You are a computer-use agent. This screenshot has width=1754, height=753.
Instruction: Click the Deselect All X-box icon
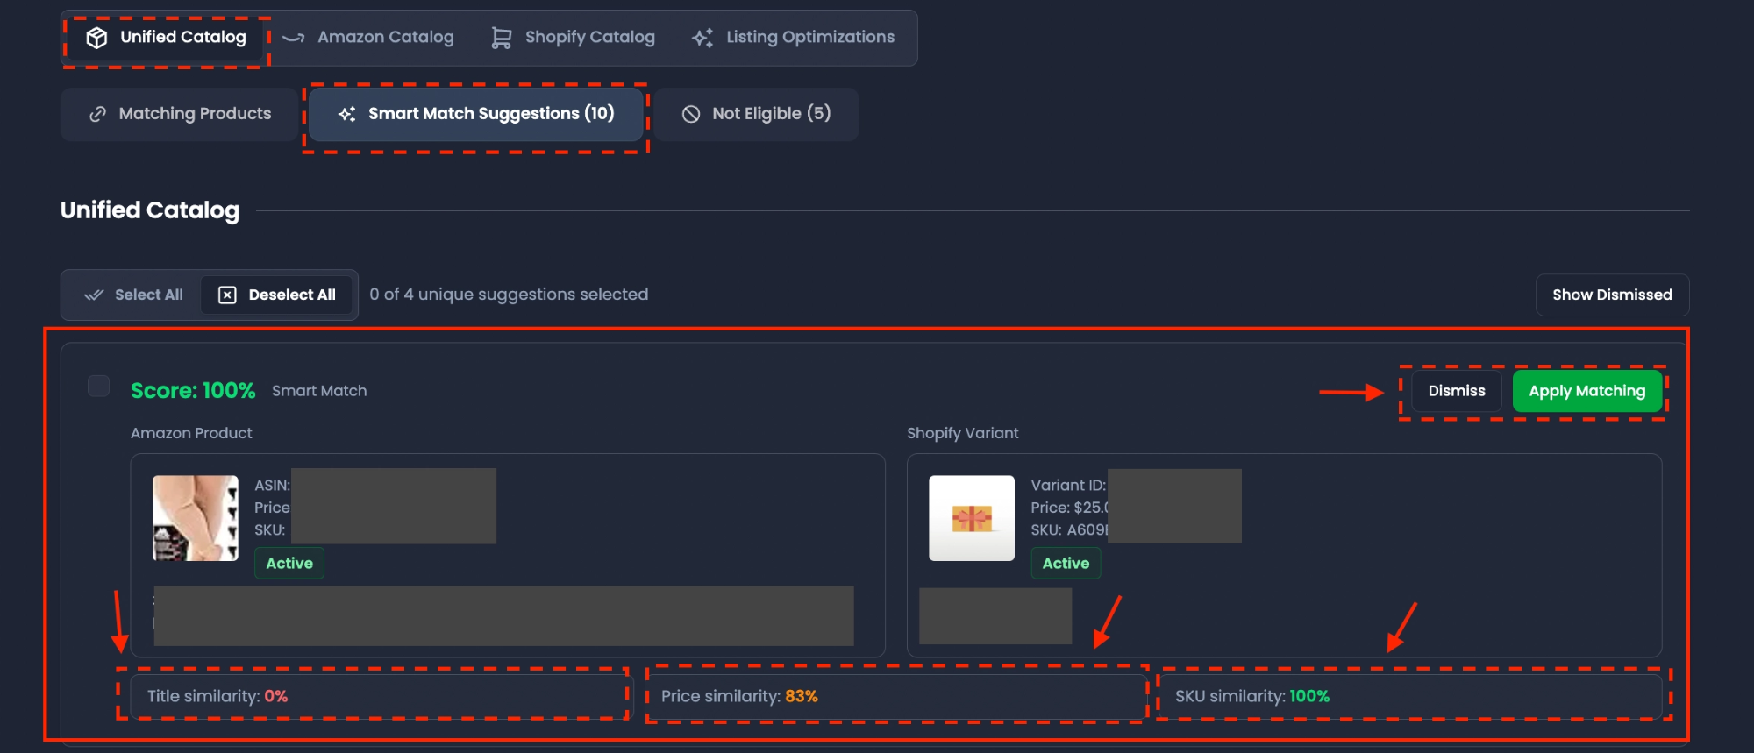227,295
